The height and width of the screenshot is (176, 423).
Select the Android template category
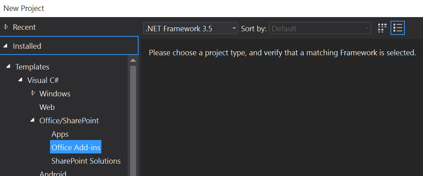(53, 173)
